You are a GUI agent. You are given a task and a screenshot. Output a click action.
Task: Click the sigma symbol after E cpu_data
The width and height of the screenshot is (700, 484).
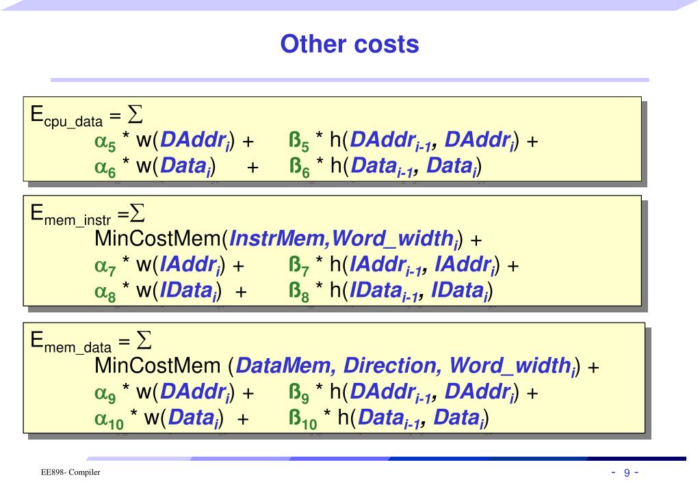(x=135, y=114)
